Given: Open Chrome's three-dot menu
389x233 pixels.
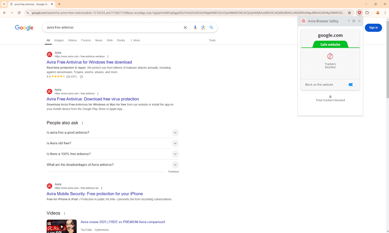Looking at the screenshot, I should [385, 13].
